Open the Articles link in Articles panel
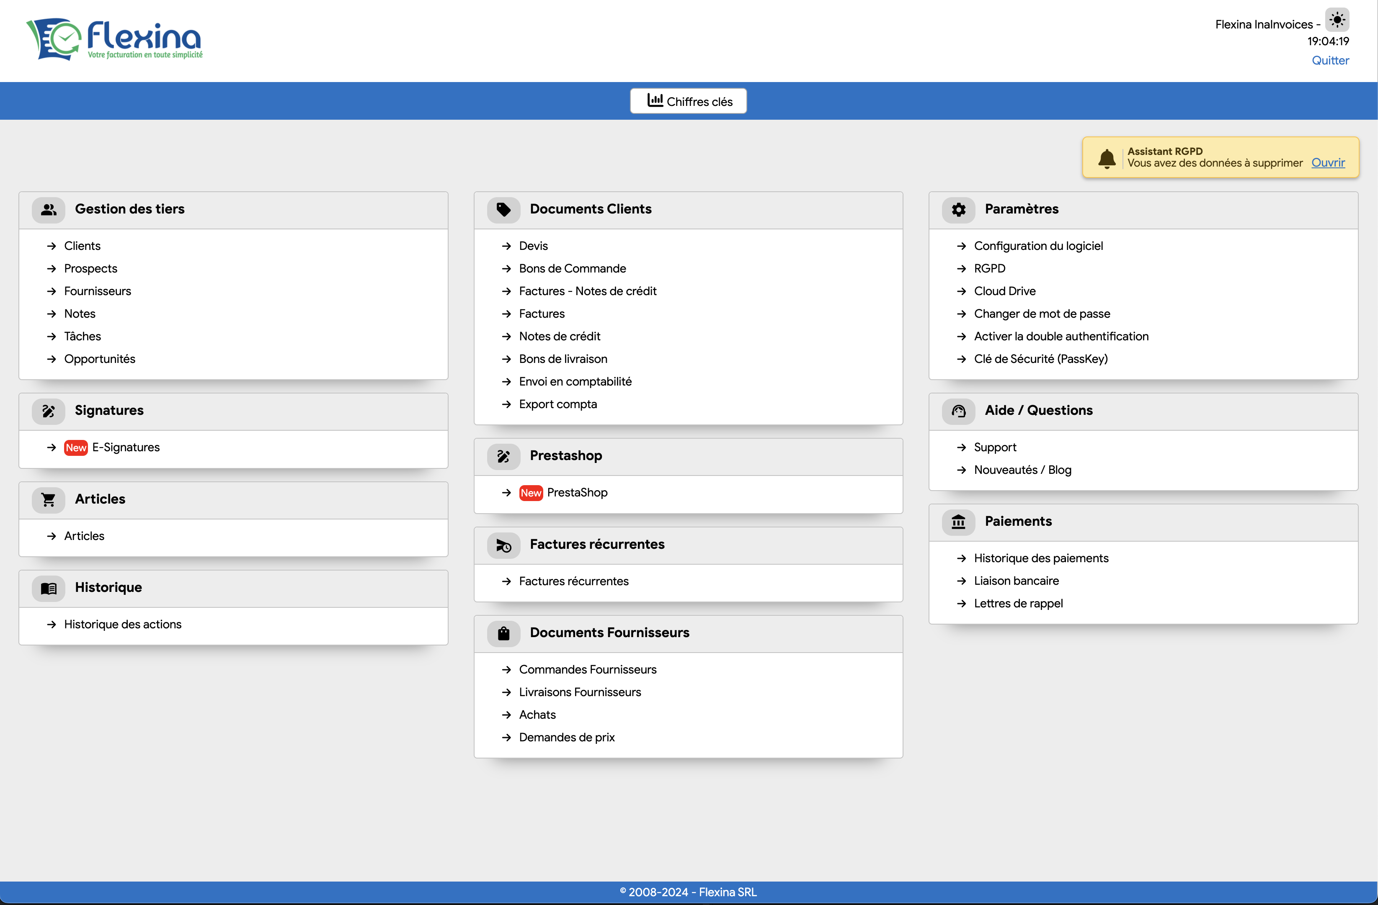Image resolution: width=1378 pixels, height=905 pixels. coord(85,536)
